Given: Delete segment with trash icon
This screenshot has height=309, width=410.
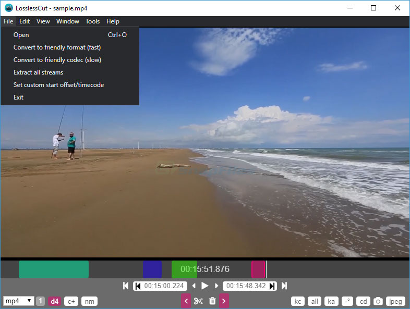Looking at the screenshot, I should (212, 301).
